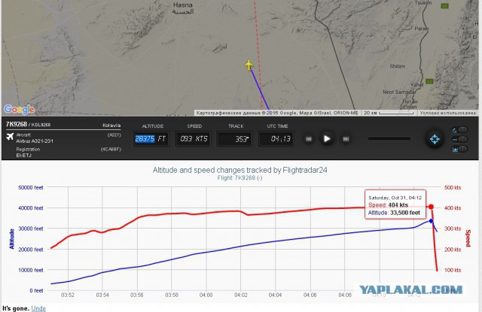482x312 pixels.
Task: Click the 03:52 time axis label
Action: tap(67, 295)
